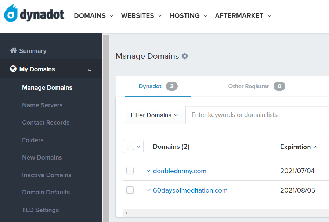Click the 2021/08/05 expiration date

point(297,190)
